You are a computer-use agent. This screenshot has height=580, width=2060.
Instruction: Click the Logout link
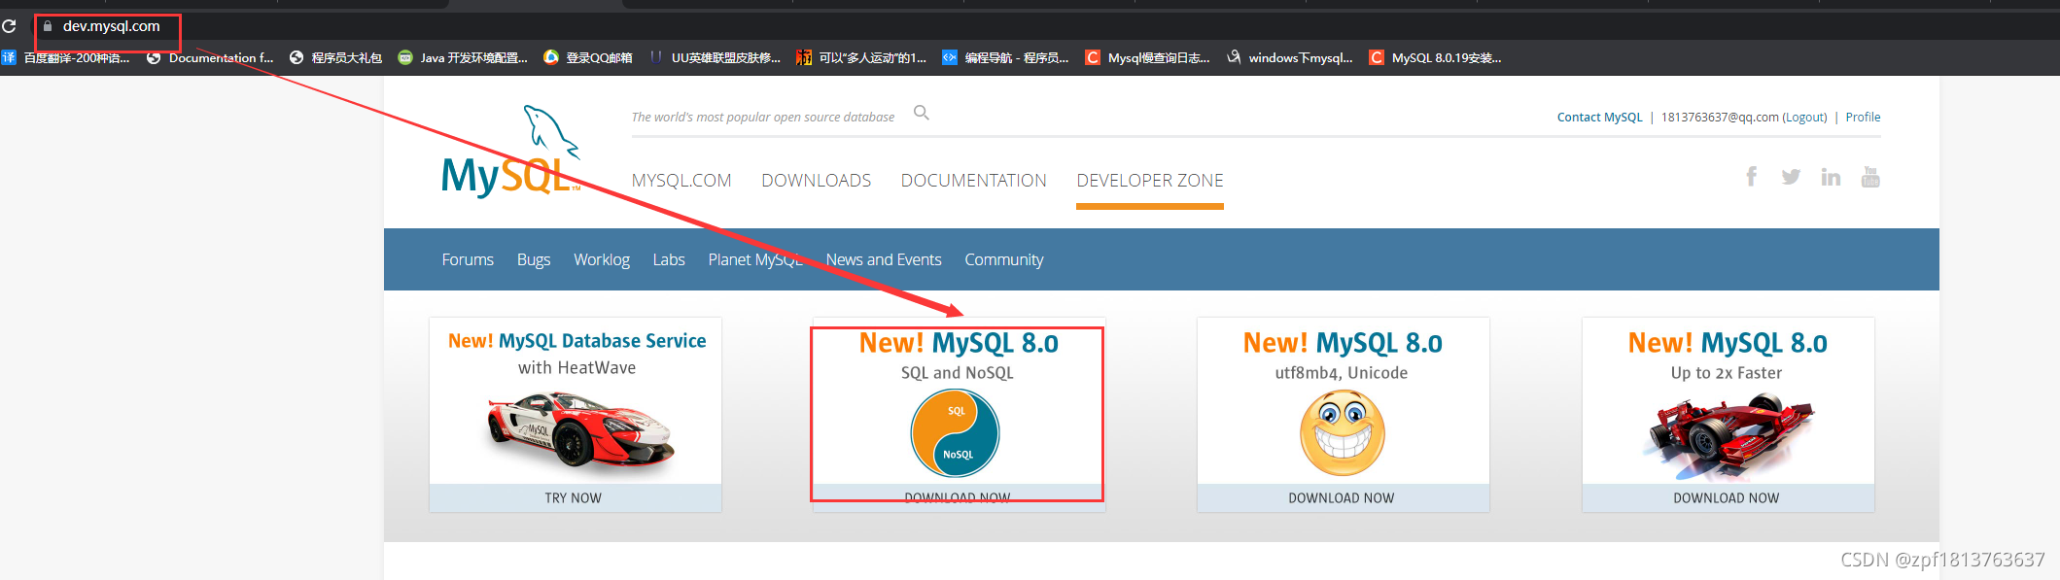(1804, 118)
